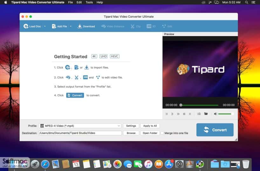Viewport: 260px width, 171px height.
Task: Click the load disc icon in Getting Started
Action: pos(67,67)
